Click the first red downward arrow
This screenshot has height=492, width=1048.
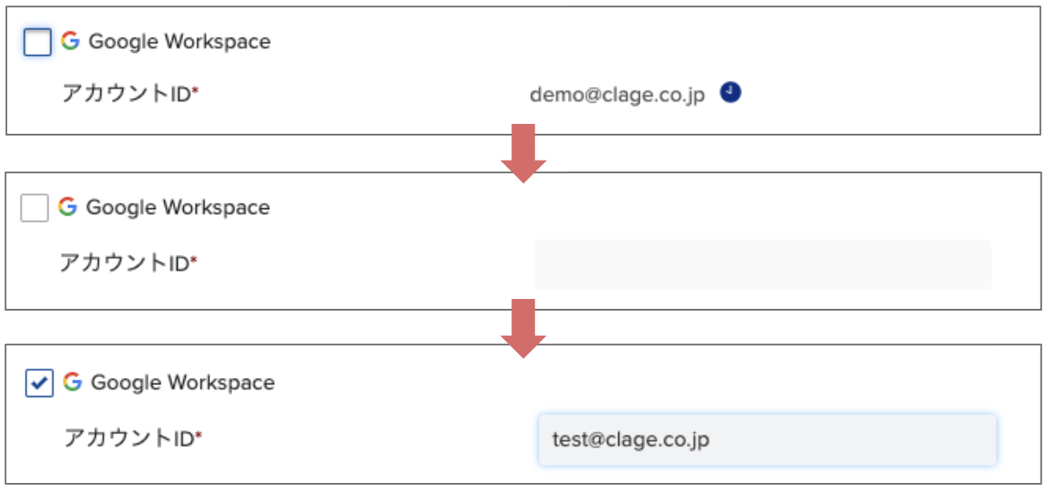[x=523, y=154]
